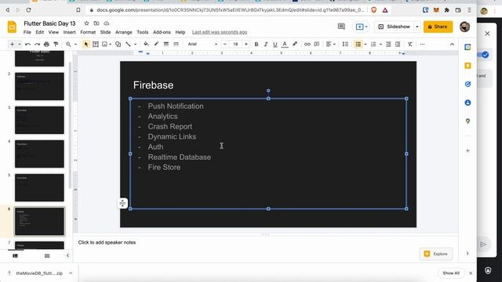This screenshot has width=502, height=282.
Task: Toggle the bulleted list button
Action: click(x=358, y=44)
